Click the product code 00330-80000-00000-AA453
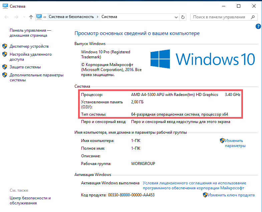 (x=131, y=195)
